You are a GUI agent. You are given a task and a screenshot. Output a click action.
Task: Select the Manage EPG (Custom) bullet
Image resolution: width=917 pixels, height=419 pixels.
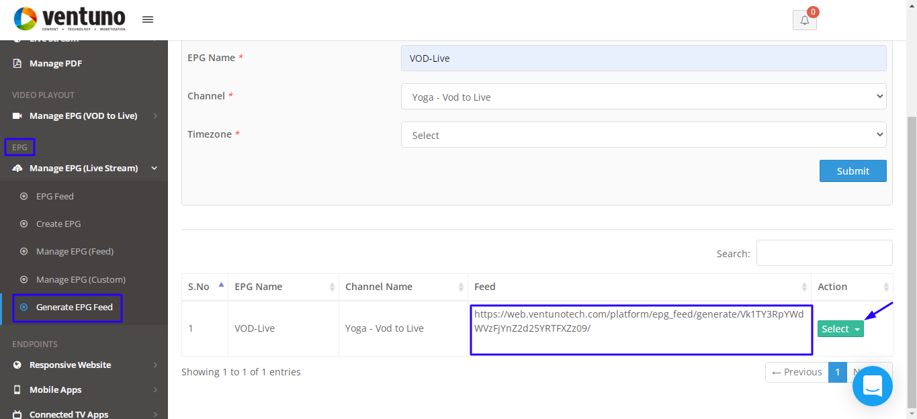click(x=24, y=280)
